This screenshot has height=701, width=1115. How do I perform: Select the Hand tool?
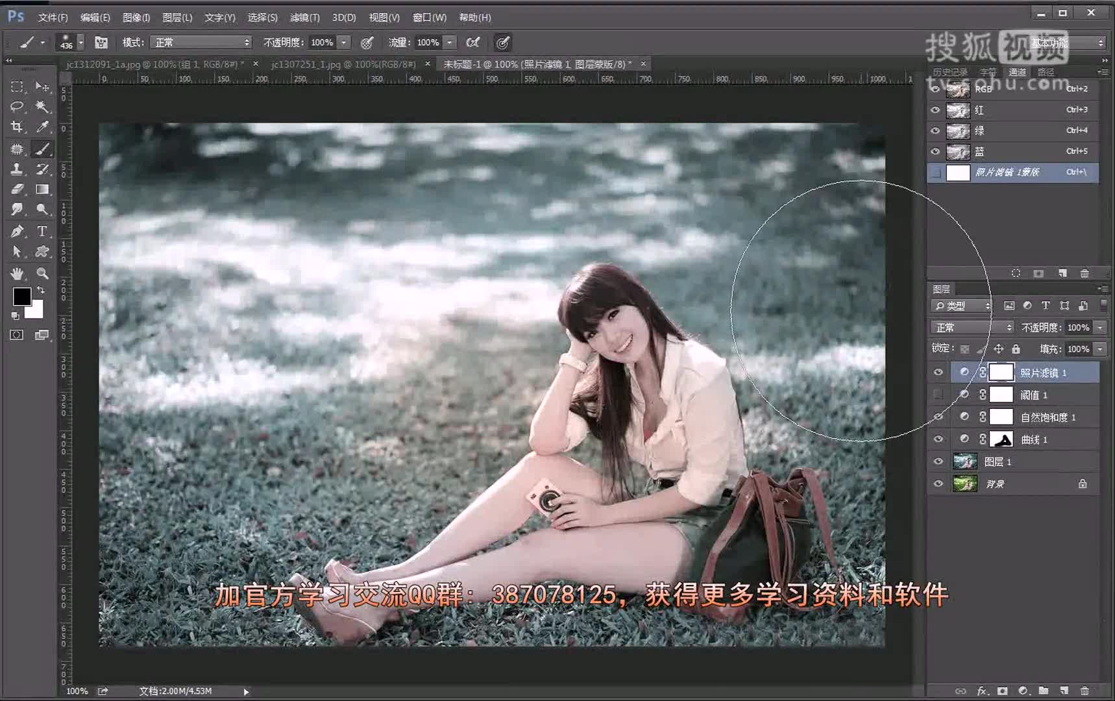17,273
